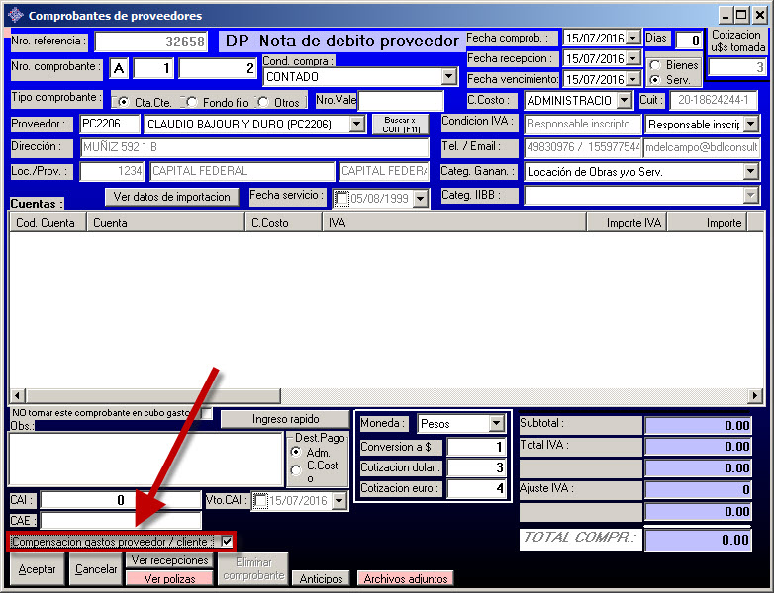Click the Importe IVA column header

[x=636, y=223]
